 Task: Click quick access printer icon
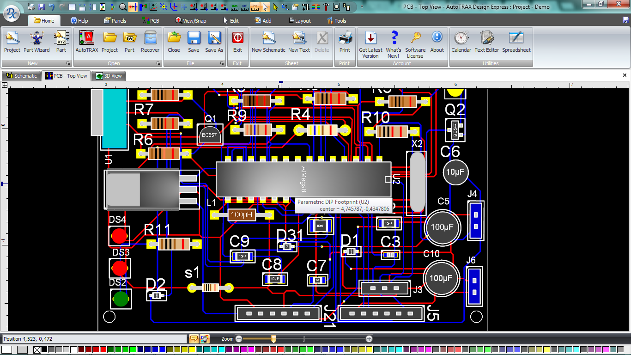coord(31,7)
